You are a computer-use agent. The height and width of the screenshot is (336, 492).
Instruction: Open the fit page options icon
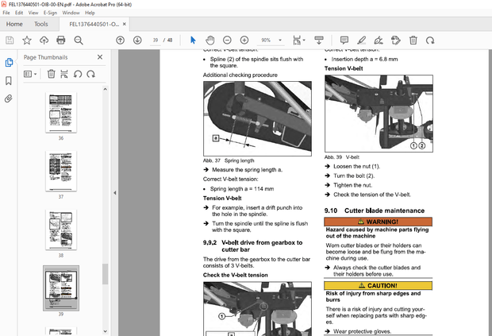click(298, 41)
